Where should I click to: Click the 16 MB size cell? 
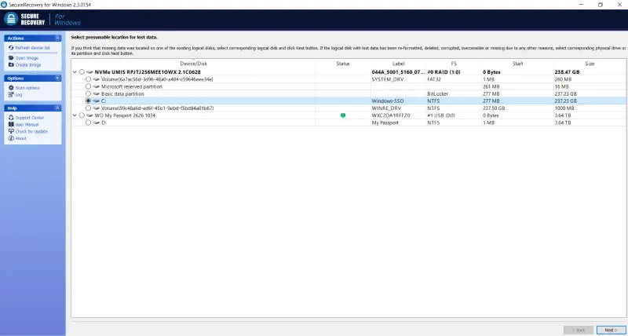tap(561, 86)
